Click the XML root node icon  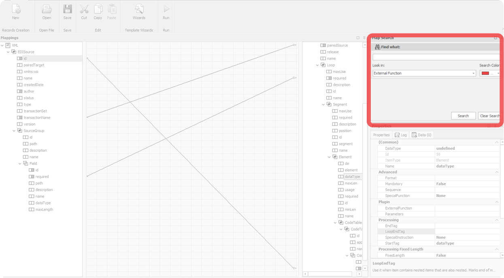[8, 45]
